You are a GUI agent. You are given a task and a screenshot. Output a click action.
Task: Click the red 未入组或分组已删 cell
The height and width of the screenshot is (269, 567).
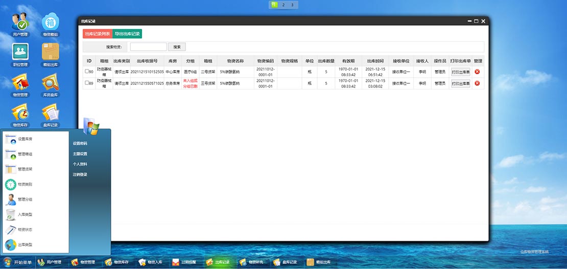pyautogui.click(x=190, y=83)
